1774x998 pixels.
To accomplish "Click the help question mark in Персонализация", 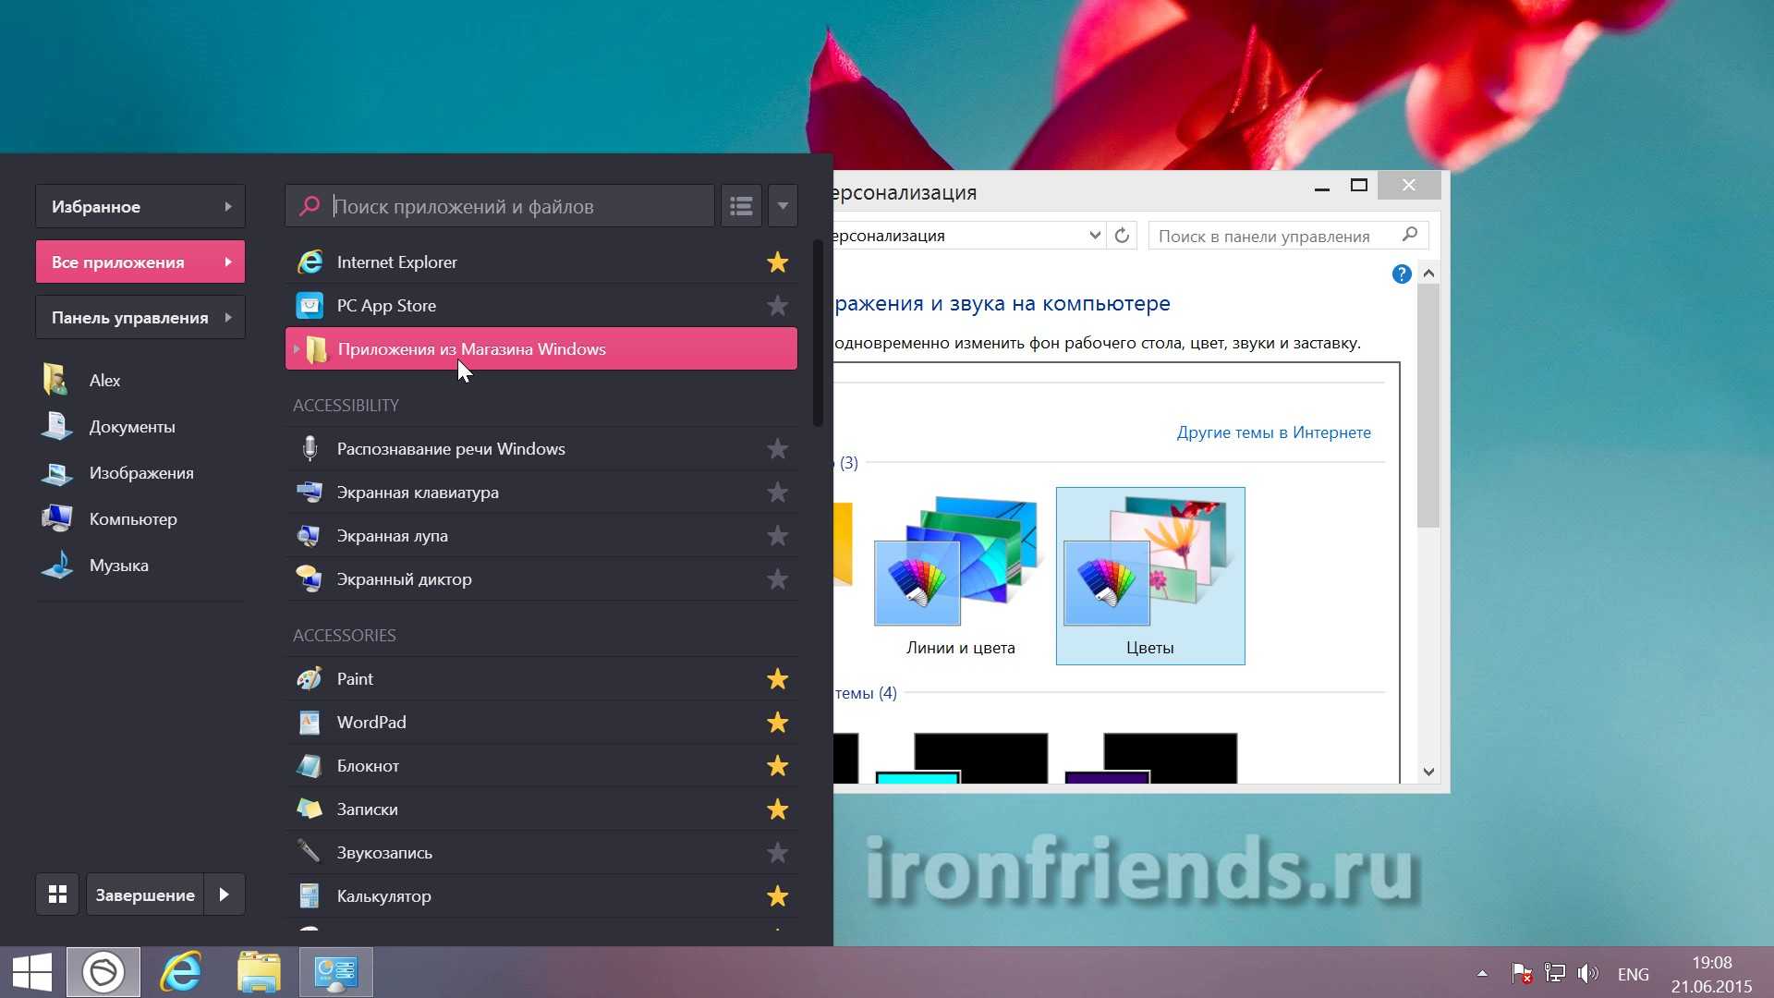I will tap(1402, 274).
